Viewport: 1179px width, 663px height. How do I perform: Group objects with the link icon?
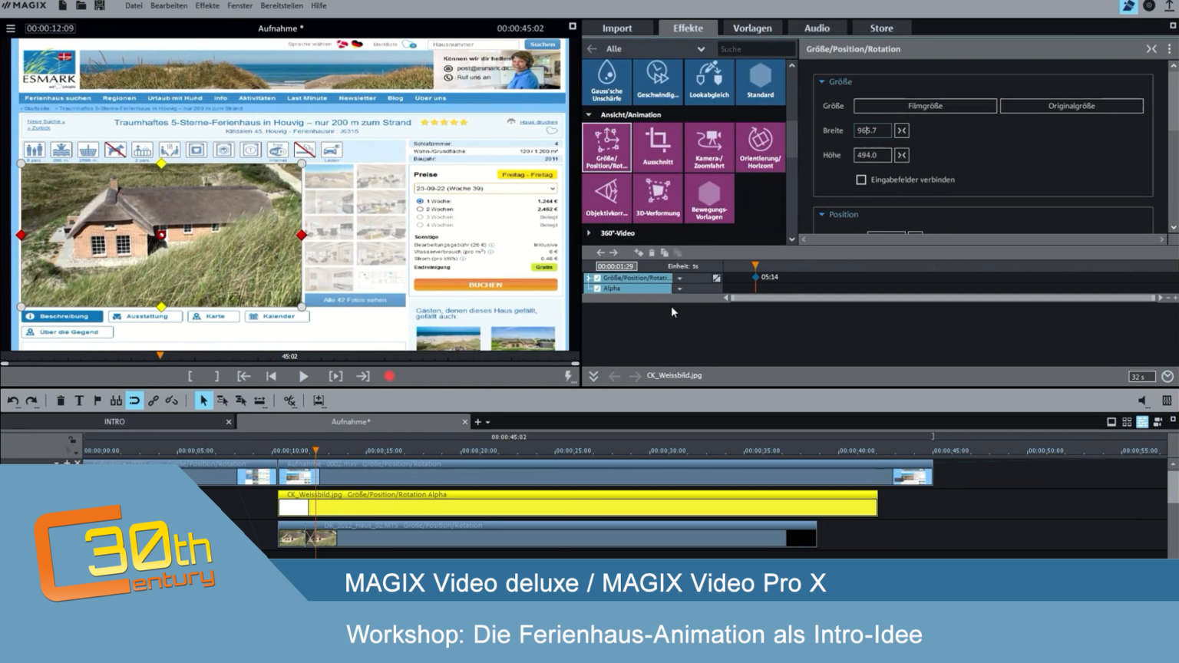pyautogui.click(x=154, y=401)
